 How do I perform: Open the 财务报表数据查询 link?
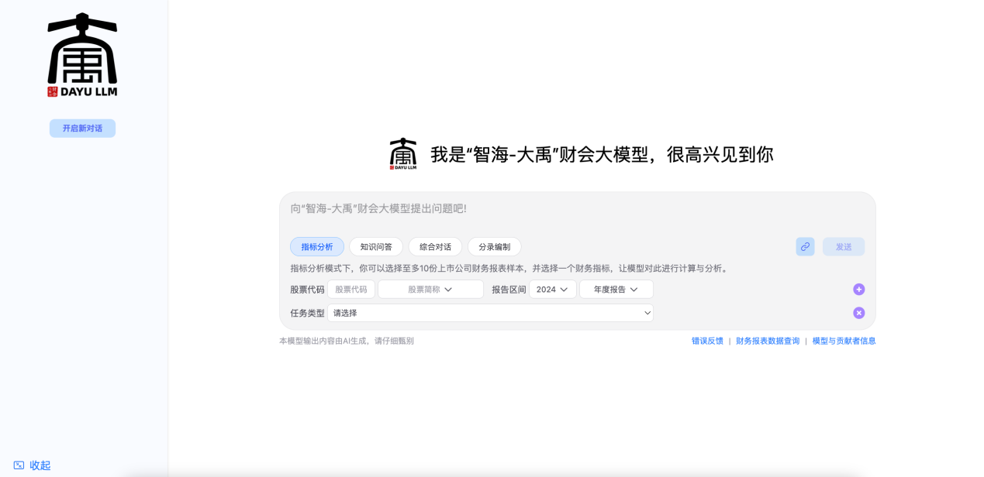pos(767,341)
